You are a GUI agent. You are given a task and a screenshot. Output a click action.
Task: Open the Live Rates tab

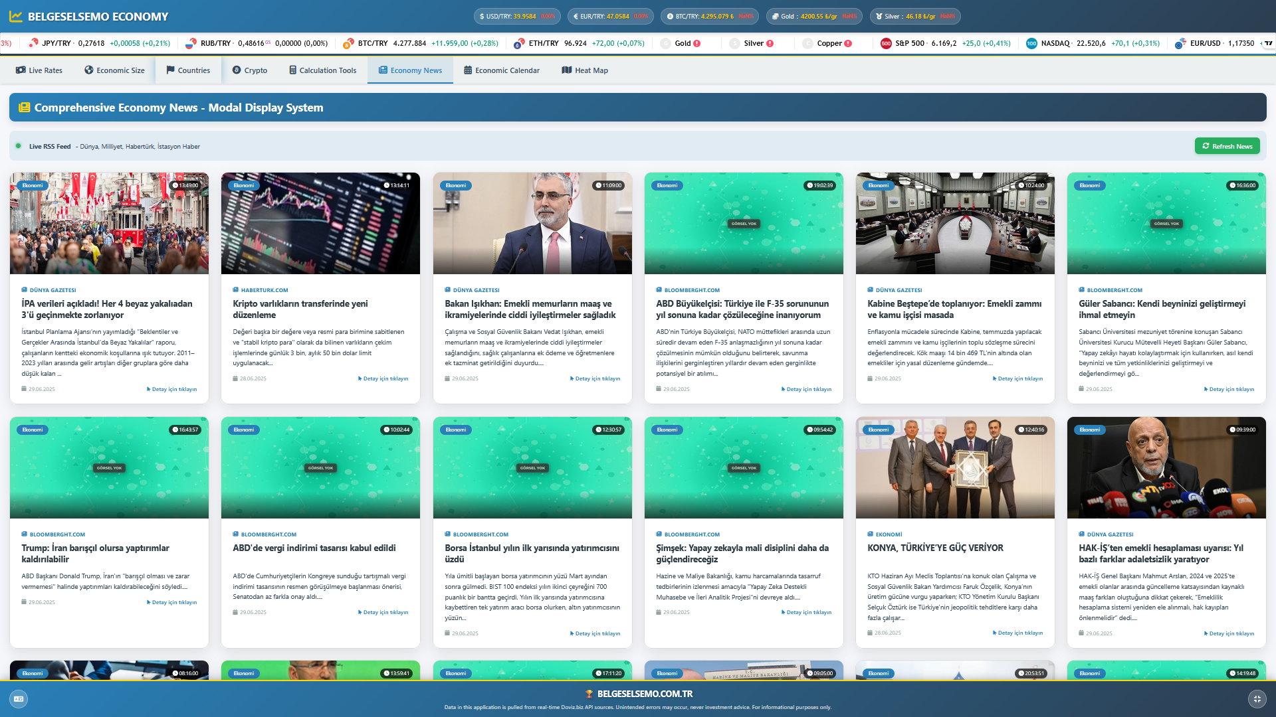point(39,70)
